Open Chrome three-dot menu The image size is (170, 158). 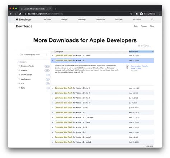click(159, 14)
